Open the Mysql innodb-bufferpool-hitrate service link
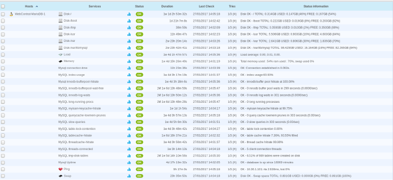Viewport: 393px width, 180px height. [79, 82]
